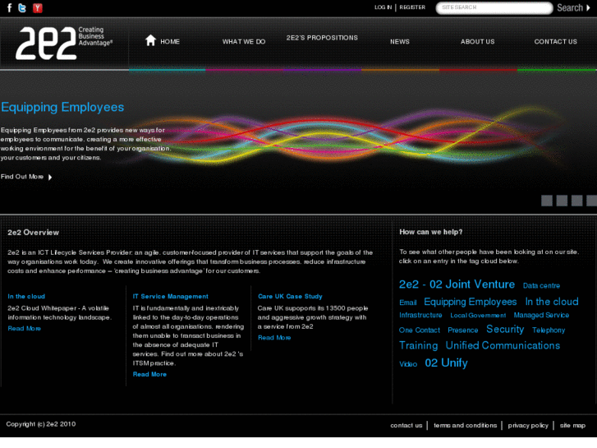
Task: Open the Care UK Case Study heading
Action: (290, 296)
